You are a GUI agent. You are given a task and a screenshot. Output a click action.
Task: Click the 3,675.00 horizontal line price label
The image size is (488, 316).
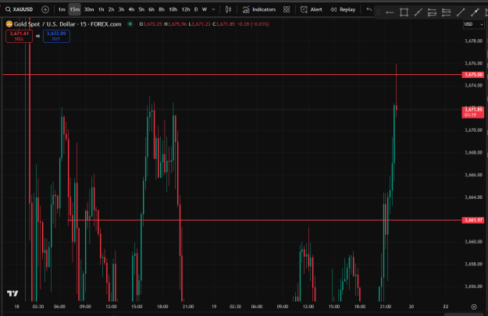point(473,75)
